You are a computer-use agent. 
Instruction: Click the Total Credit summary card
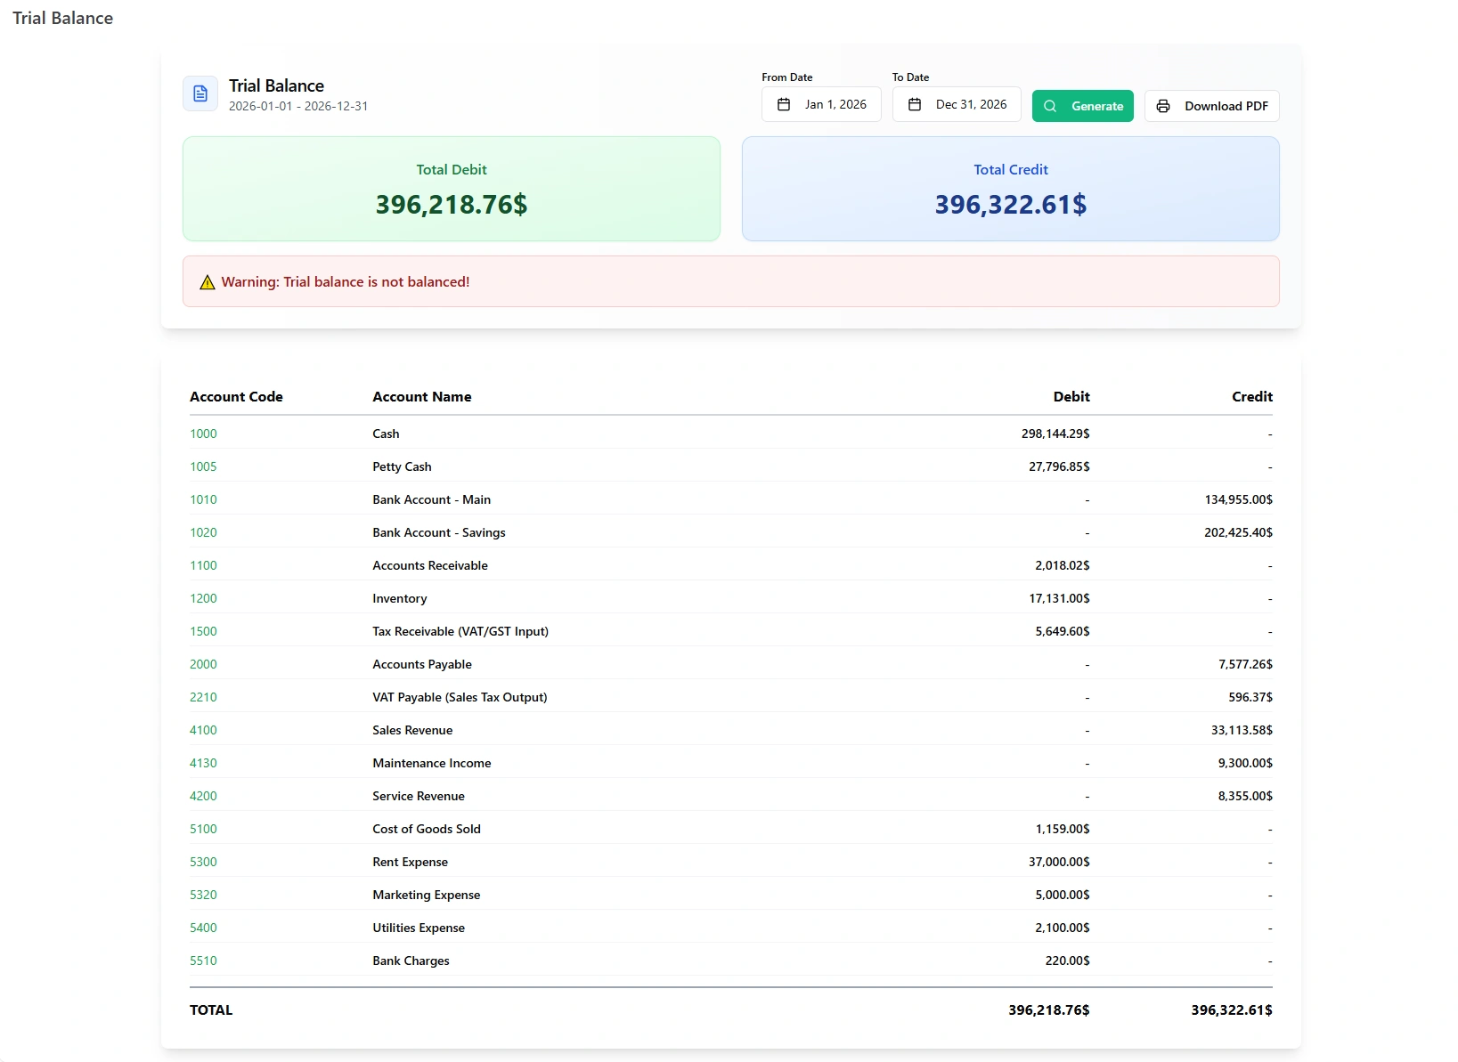tap(1011, 189)
